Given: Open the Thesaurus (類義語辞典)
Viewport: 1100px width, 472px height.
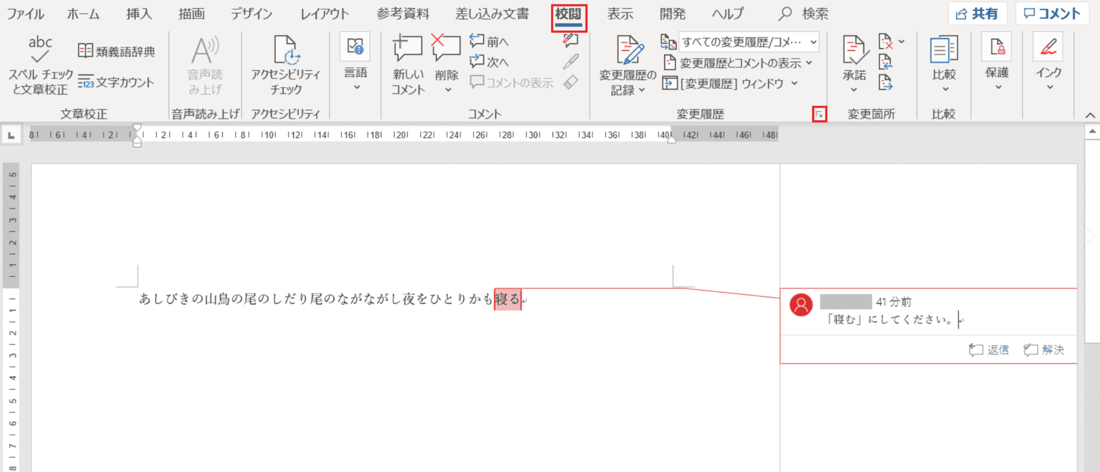Looking at the screenshot, I should [116, 52].
